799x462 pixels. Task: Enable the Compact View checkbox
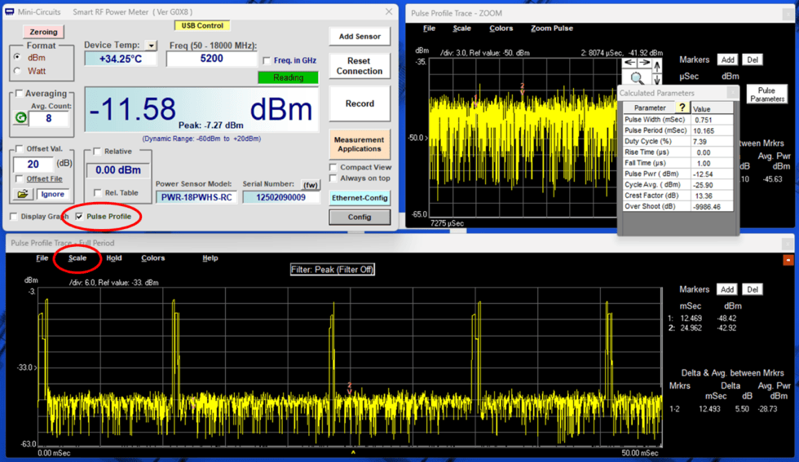333,167
